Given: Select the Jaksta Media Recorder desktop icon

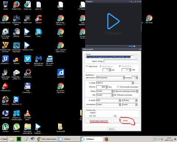Looking at the screenshot, I should [x=5, y=74].
